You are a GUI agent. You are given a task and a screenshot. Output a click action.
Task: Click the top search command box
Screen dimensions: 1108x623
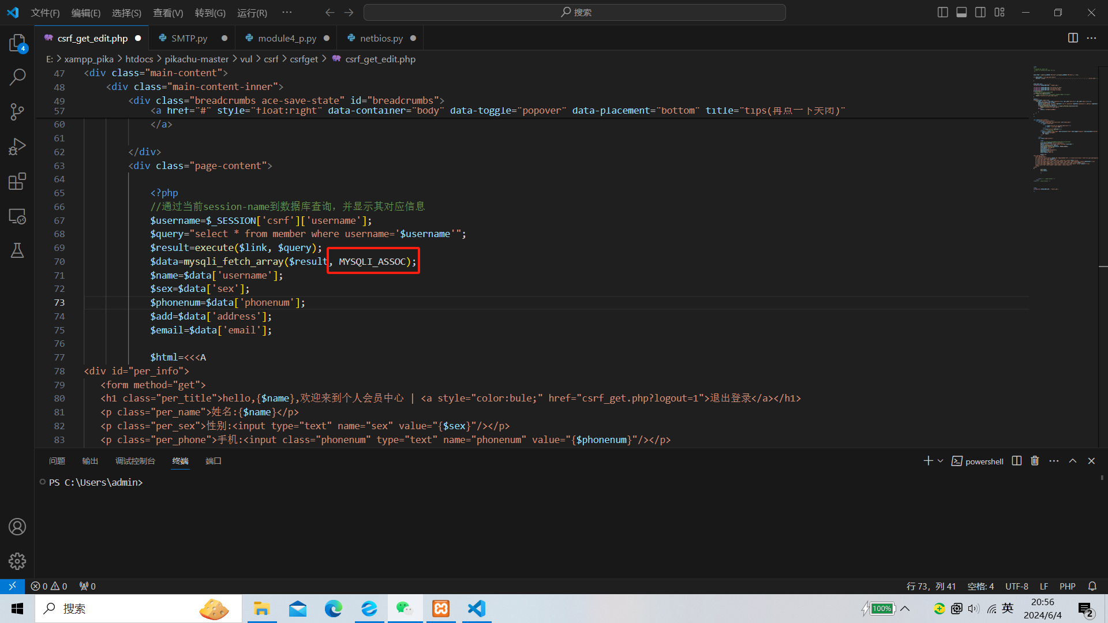(575, 12)
